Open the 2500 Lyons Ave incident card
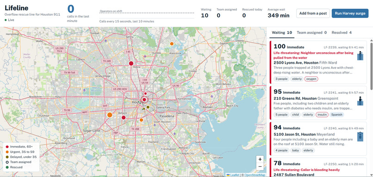 (318, 62)
